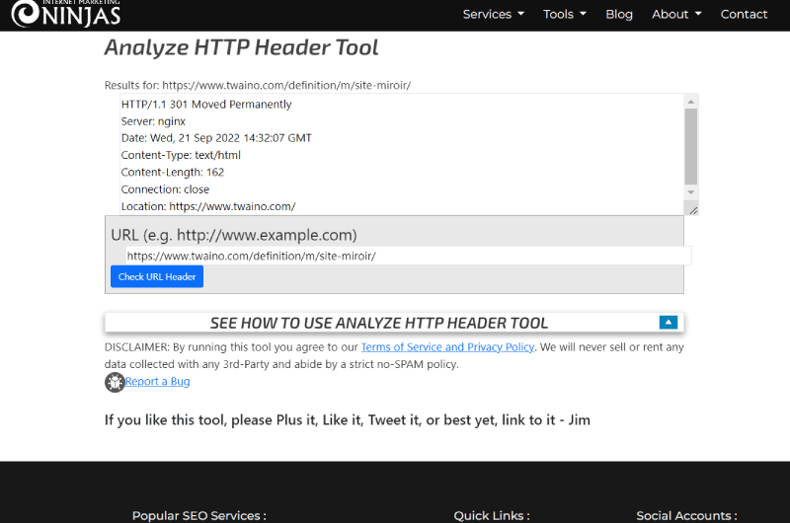Open the Contact page
The width and height of the screenshot is (790, 523).
click(x=744, y=14)
